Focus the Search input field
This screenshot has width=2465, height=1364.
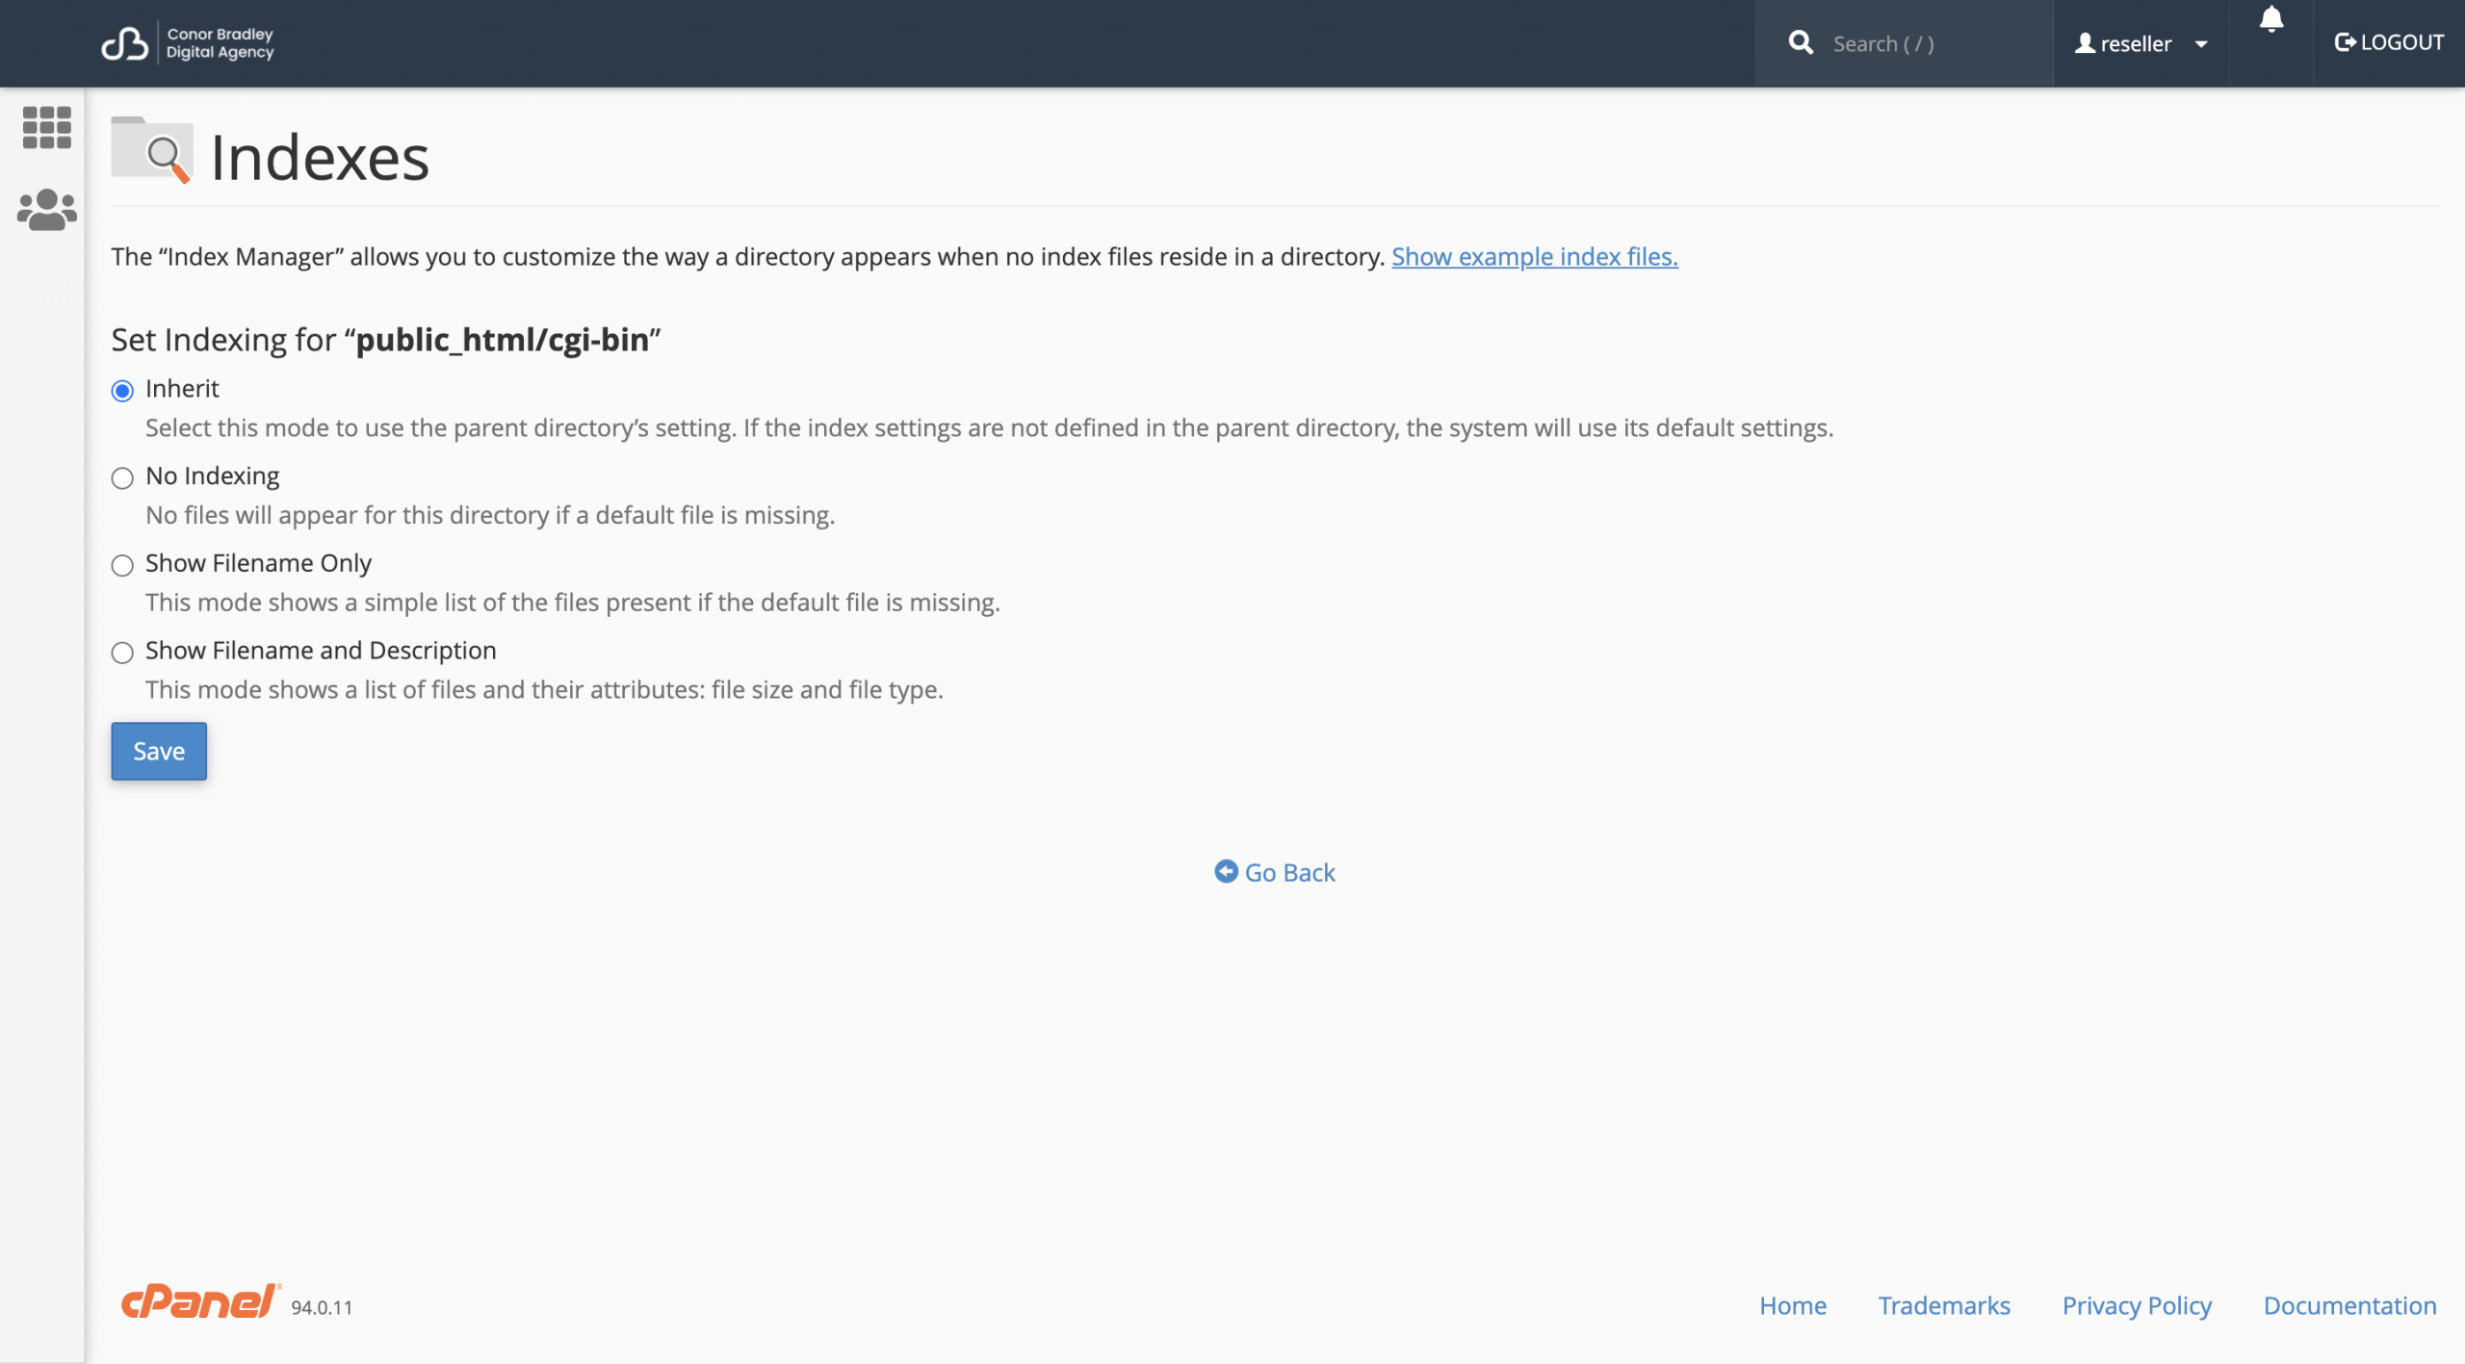[1935, 43]
